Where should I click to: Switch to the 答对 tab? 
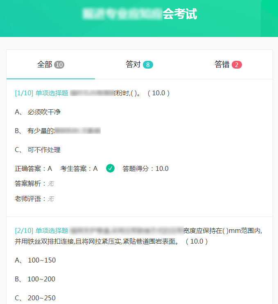pos(139,64)
